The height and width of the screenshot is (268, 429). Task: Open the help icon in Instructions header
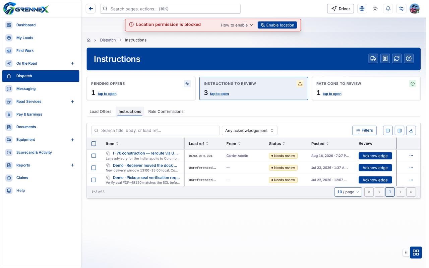pyautogui.click(x=409, y=58)
